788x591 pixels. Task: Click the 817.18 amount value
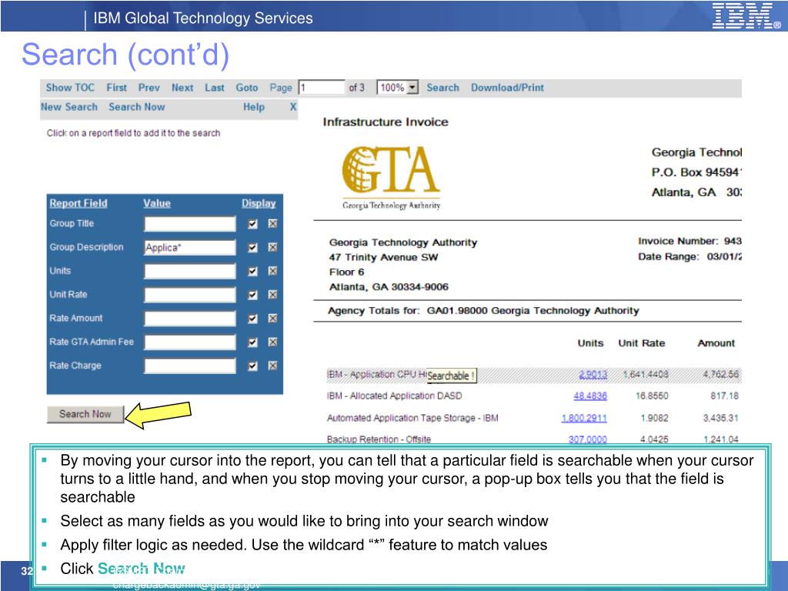pos(724,396)
